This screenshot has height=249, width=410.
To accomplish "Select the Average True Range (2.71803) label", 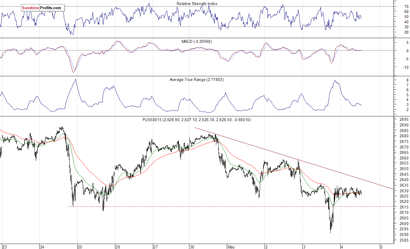I will tap(196, 79).
